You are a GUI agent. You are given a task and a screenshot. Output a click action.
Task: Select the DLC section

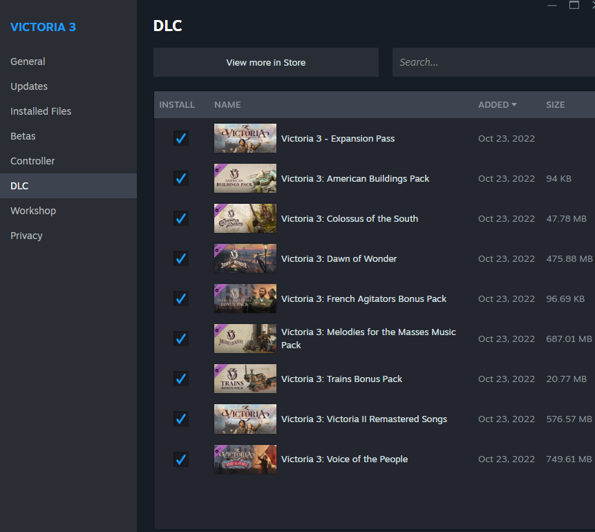[68, 186]
